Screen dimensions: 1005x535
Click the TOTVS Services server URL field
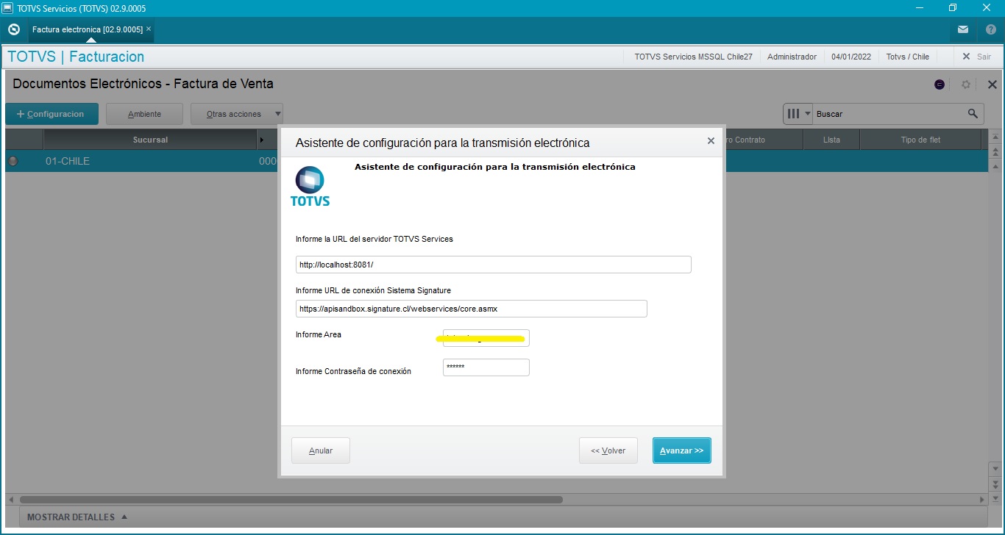(x=493, y=265)
